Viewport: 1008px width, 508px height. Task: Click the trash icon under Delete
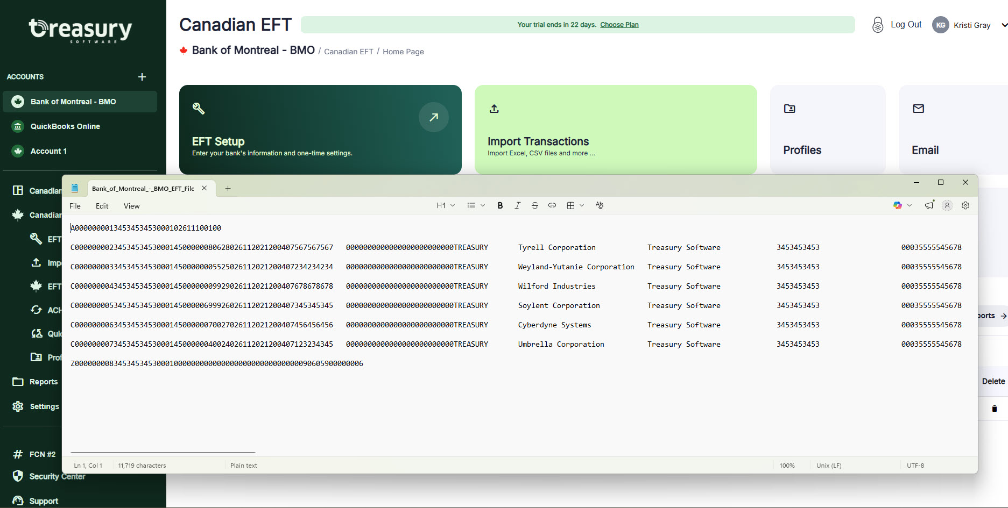pyautogui.click(x=995, y=409)
